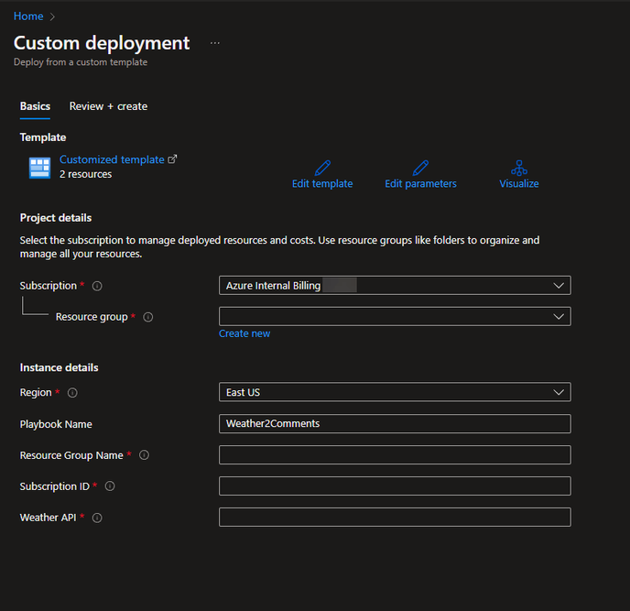Click the Edit parameters pencil icon

[420, 168]
